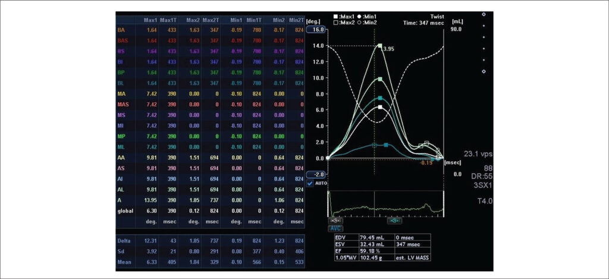Screen dimensions: 609x279
Task: Select the 13.95 peak marker on curve
Action: (380, 45)
